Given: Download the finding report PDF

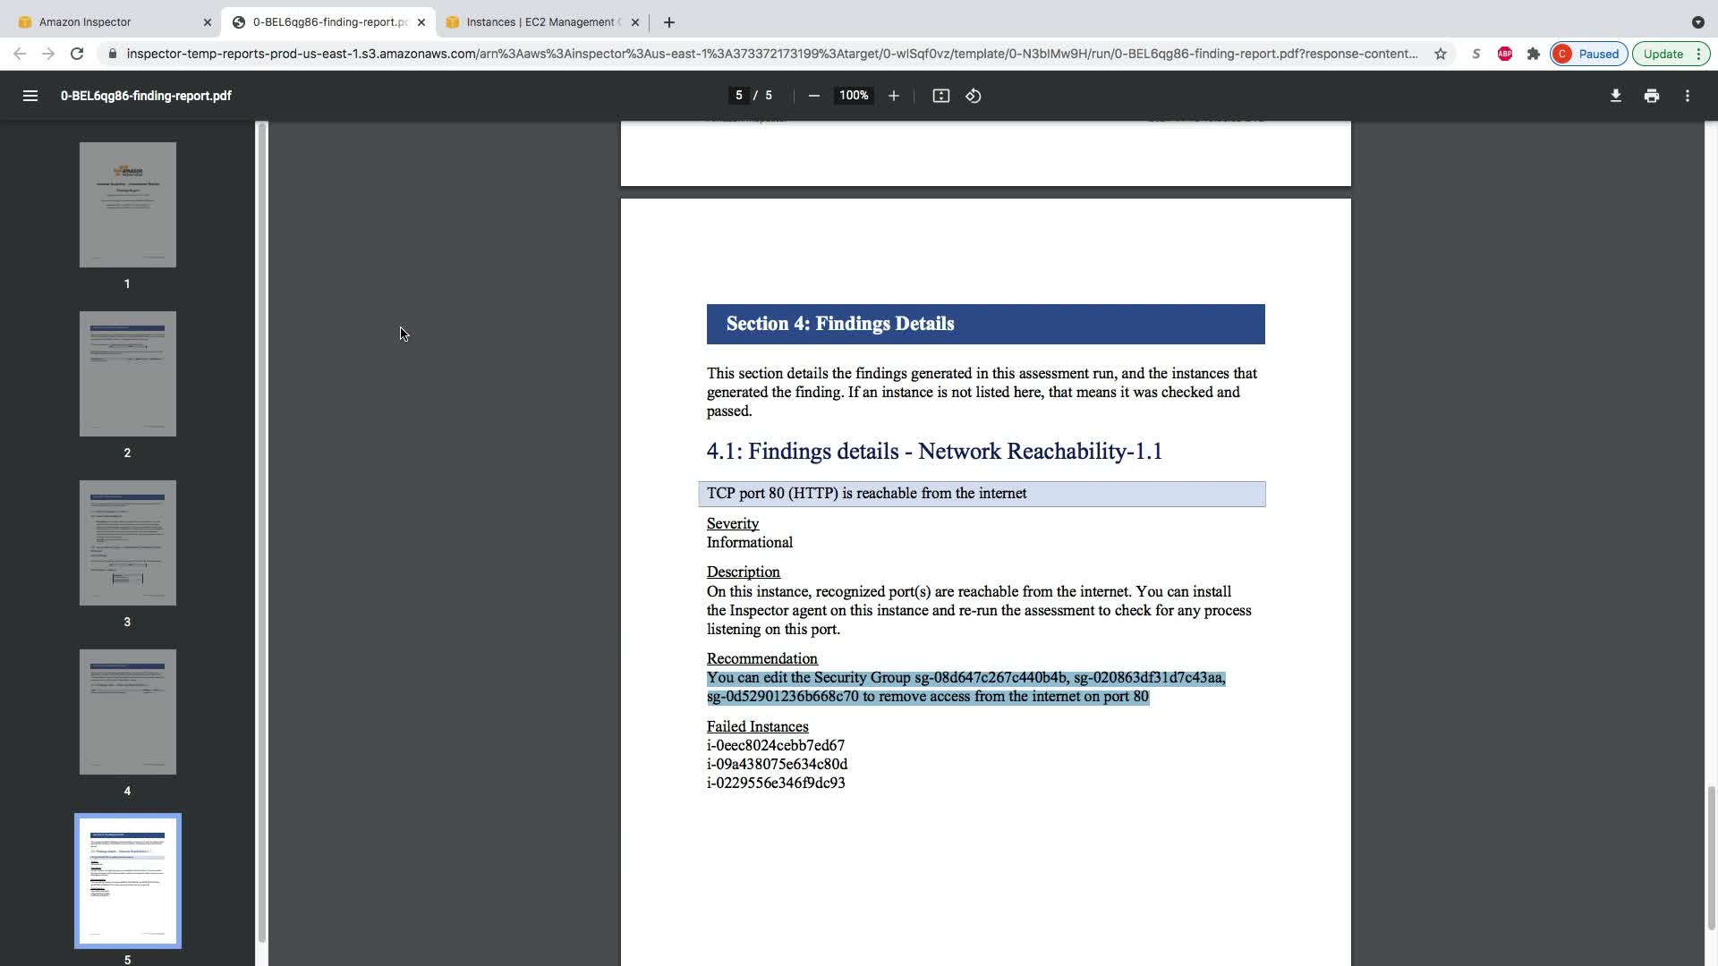Looking at the screenshot, I should coord(1615,96).
